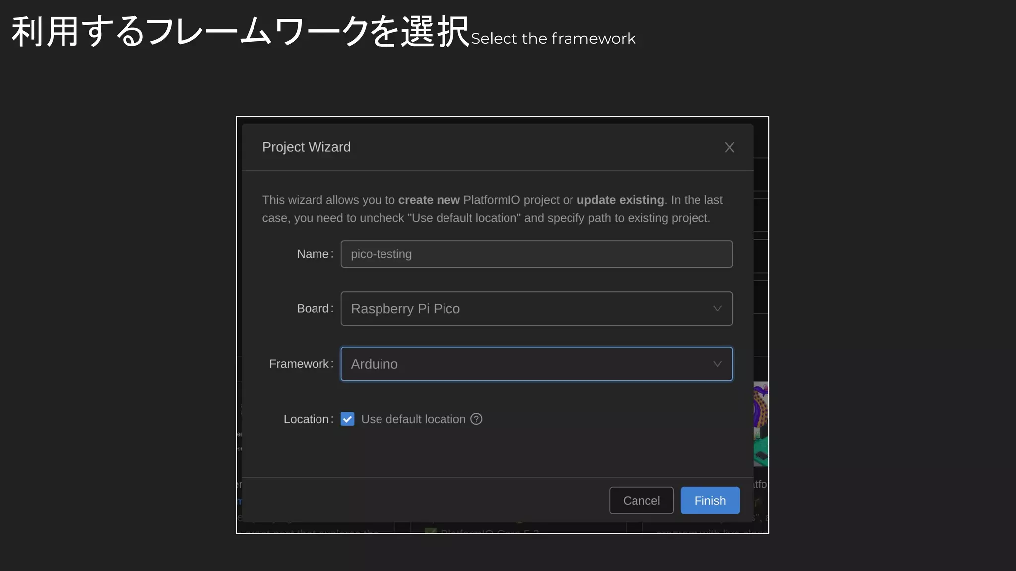
Task: Click the Cancel button
Action: pyautogui.click(x=641, y=500)
